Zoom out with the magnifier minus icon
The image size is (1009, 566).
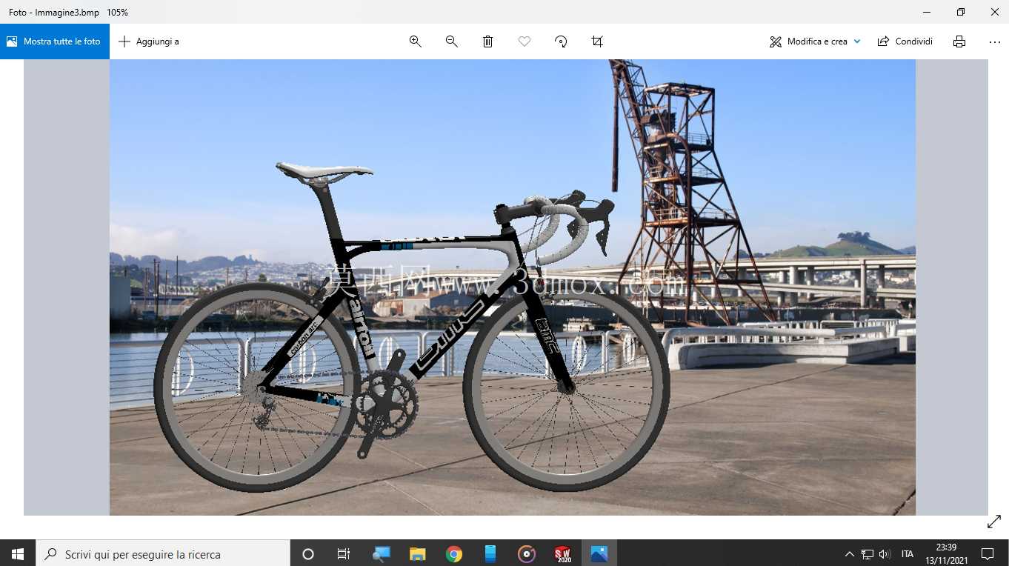point(452,41)
